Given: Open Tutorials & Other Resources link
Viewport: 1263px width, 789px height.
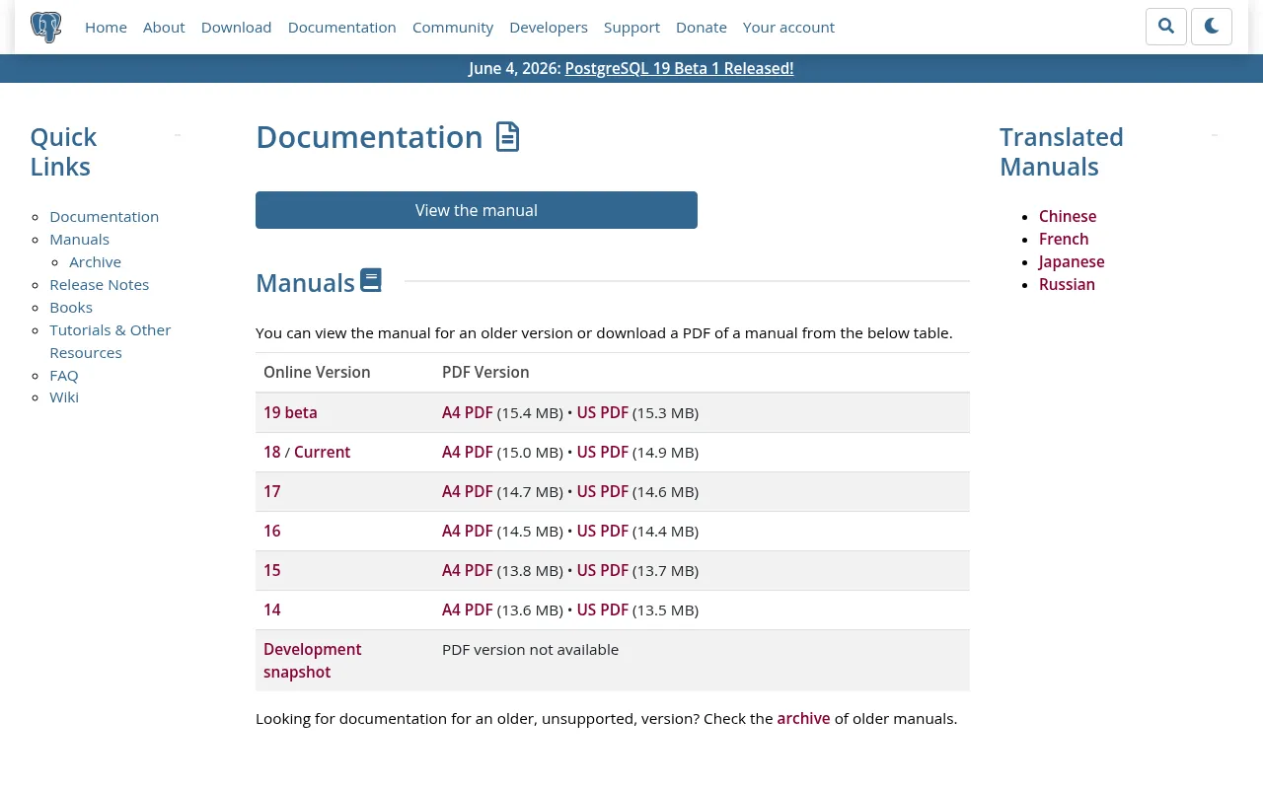Looking at the screenshot, I should 110,341.
